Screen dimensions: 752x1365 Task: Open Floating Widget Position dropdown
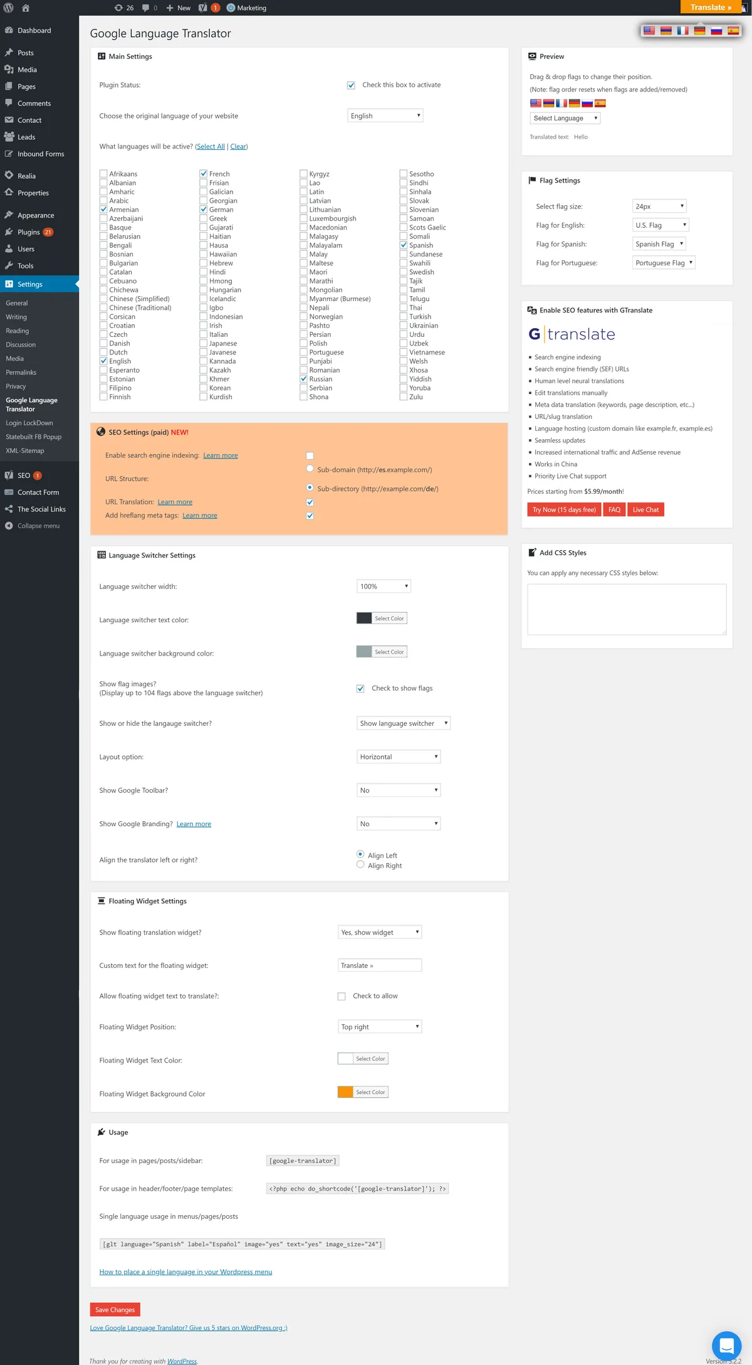click(380, 1026)
